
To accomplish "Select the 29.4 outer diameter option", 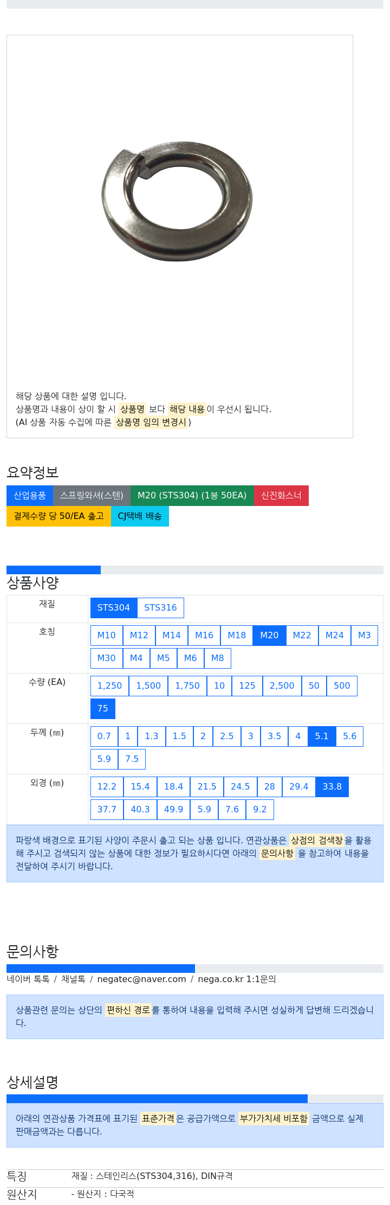I will point(298,786).
